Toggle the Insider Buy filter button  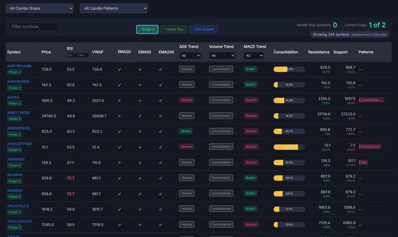[174, 29]
